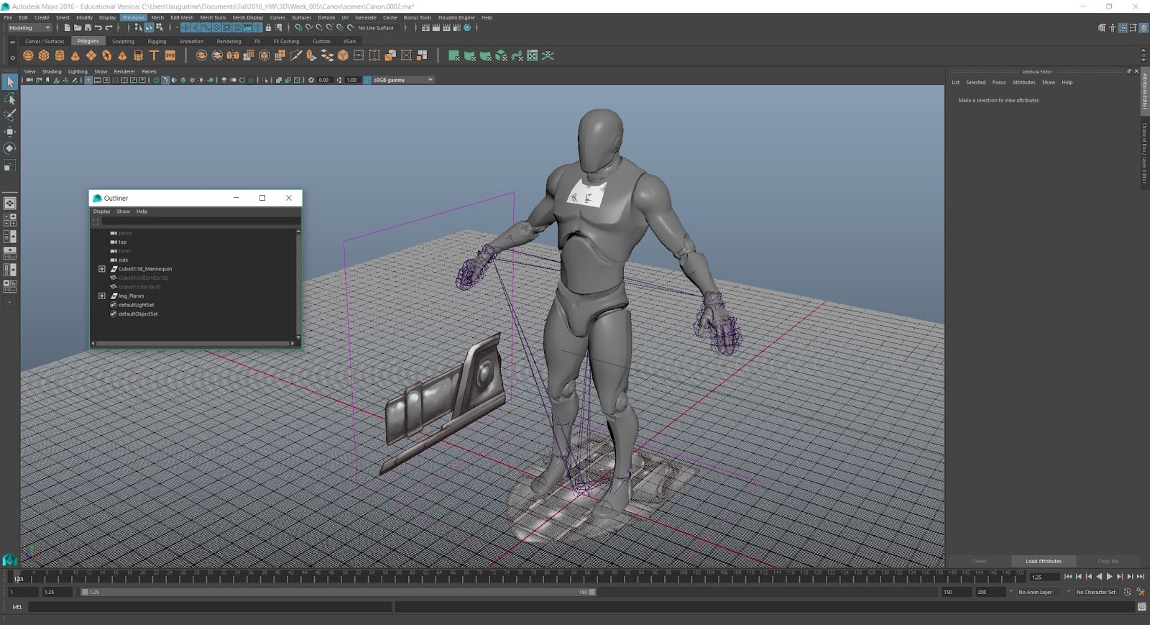Toggle wireframe display in viewport toolbar

tap(156, 80)
